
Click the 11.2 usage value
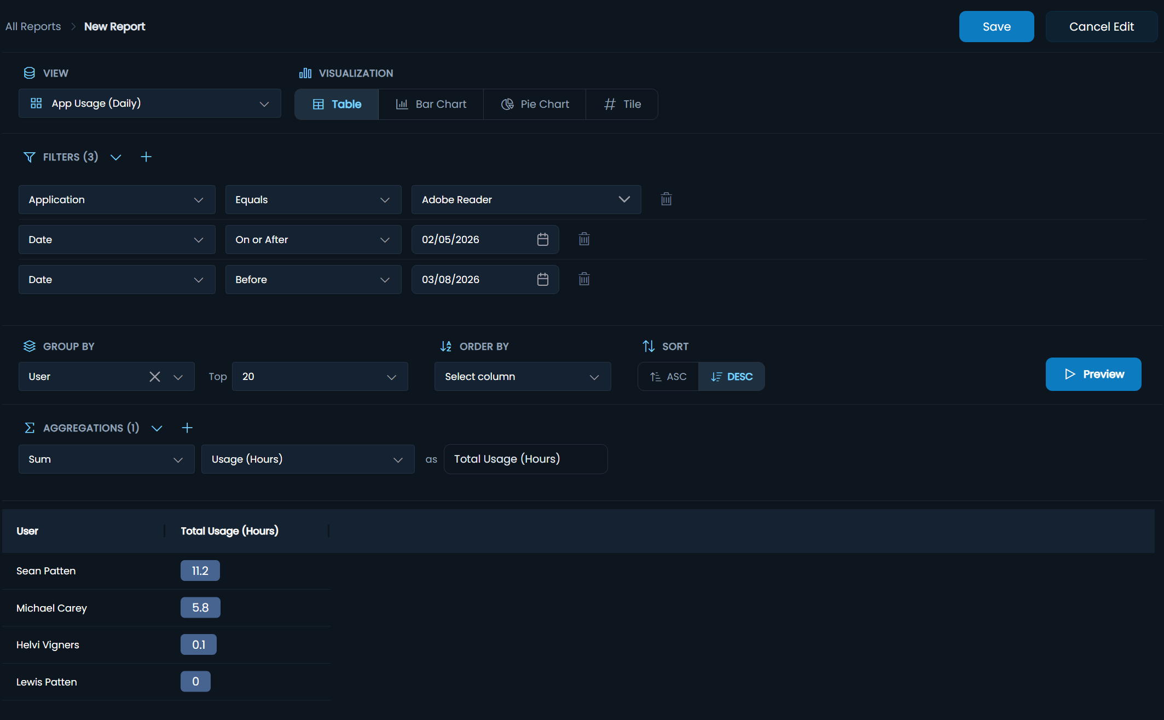[x=200, y=571]
